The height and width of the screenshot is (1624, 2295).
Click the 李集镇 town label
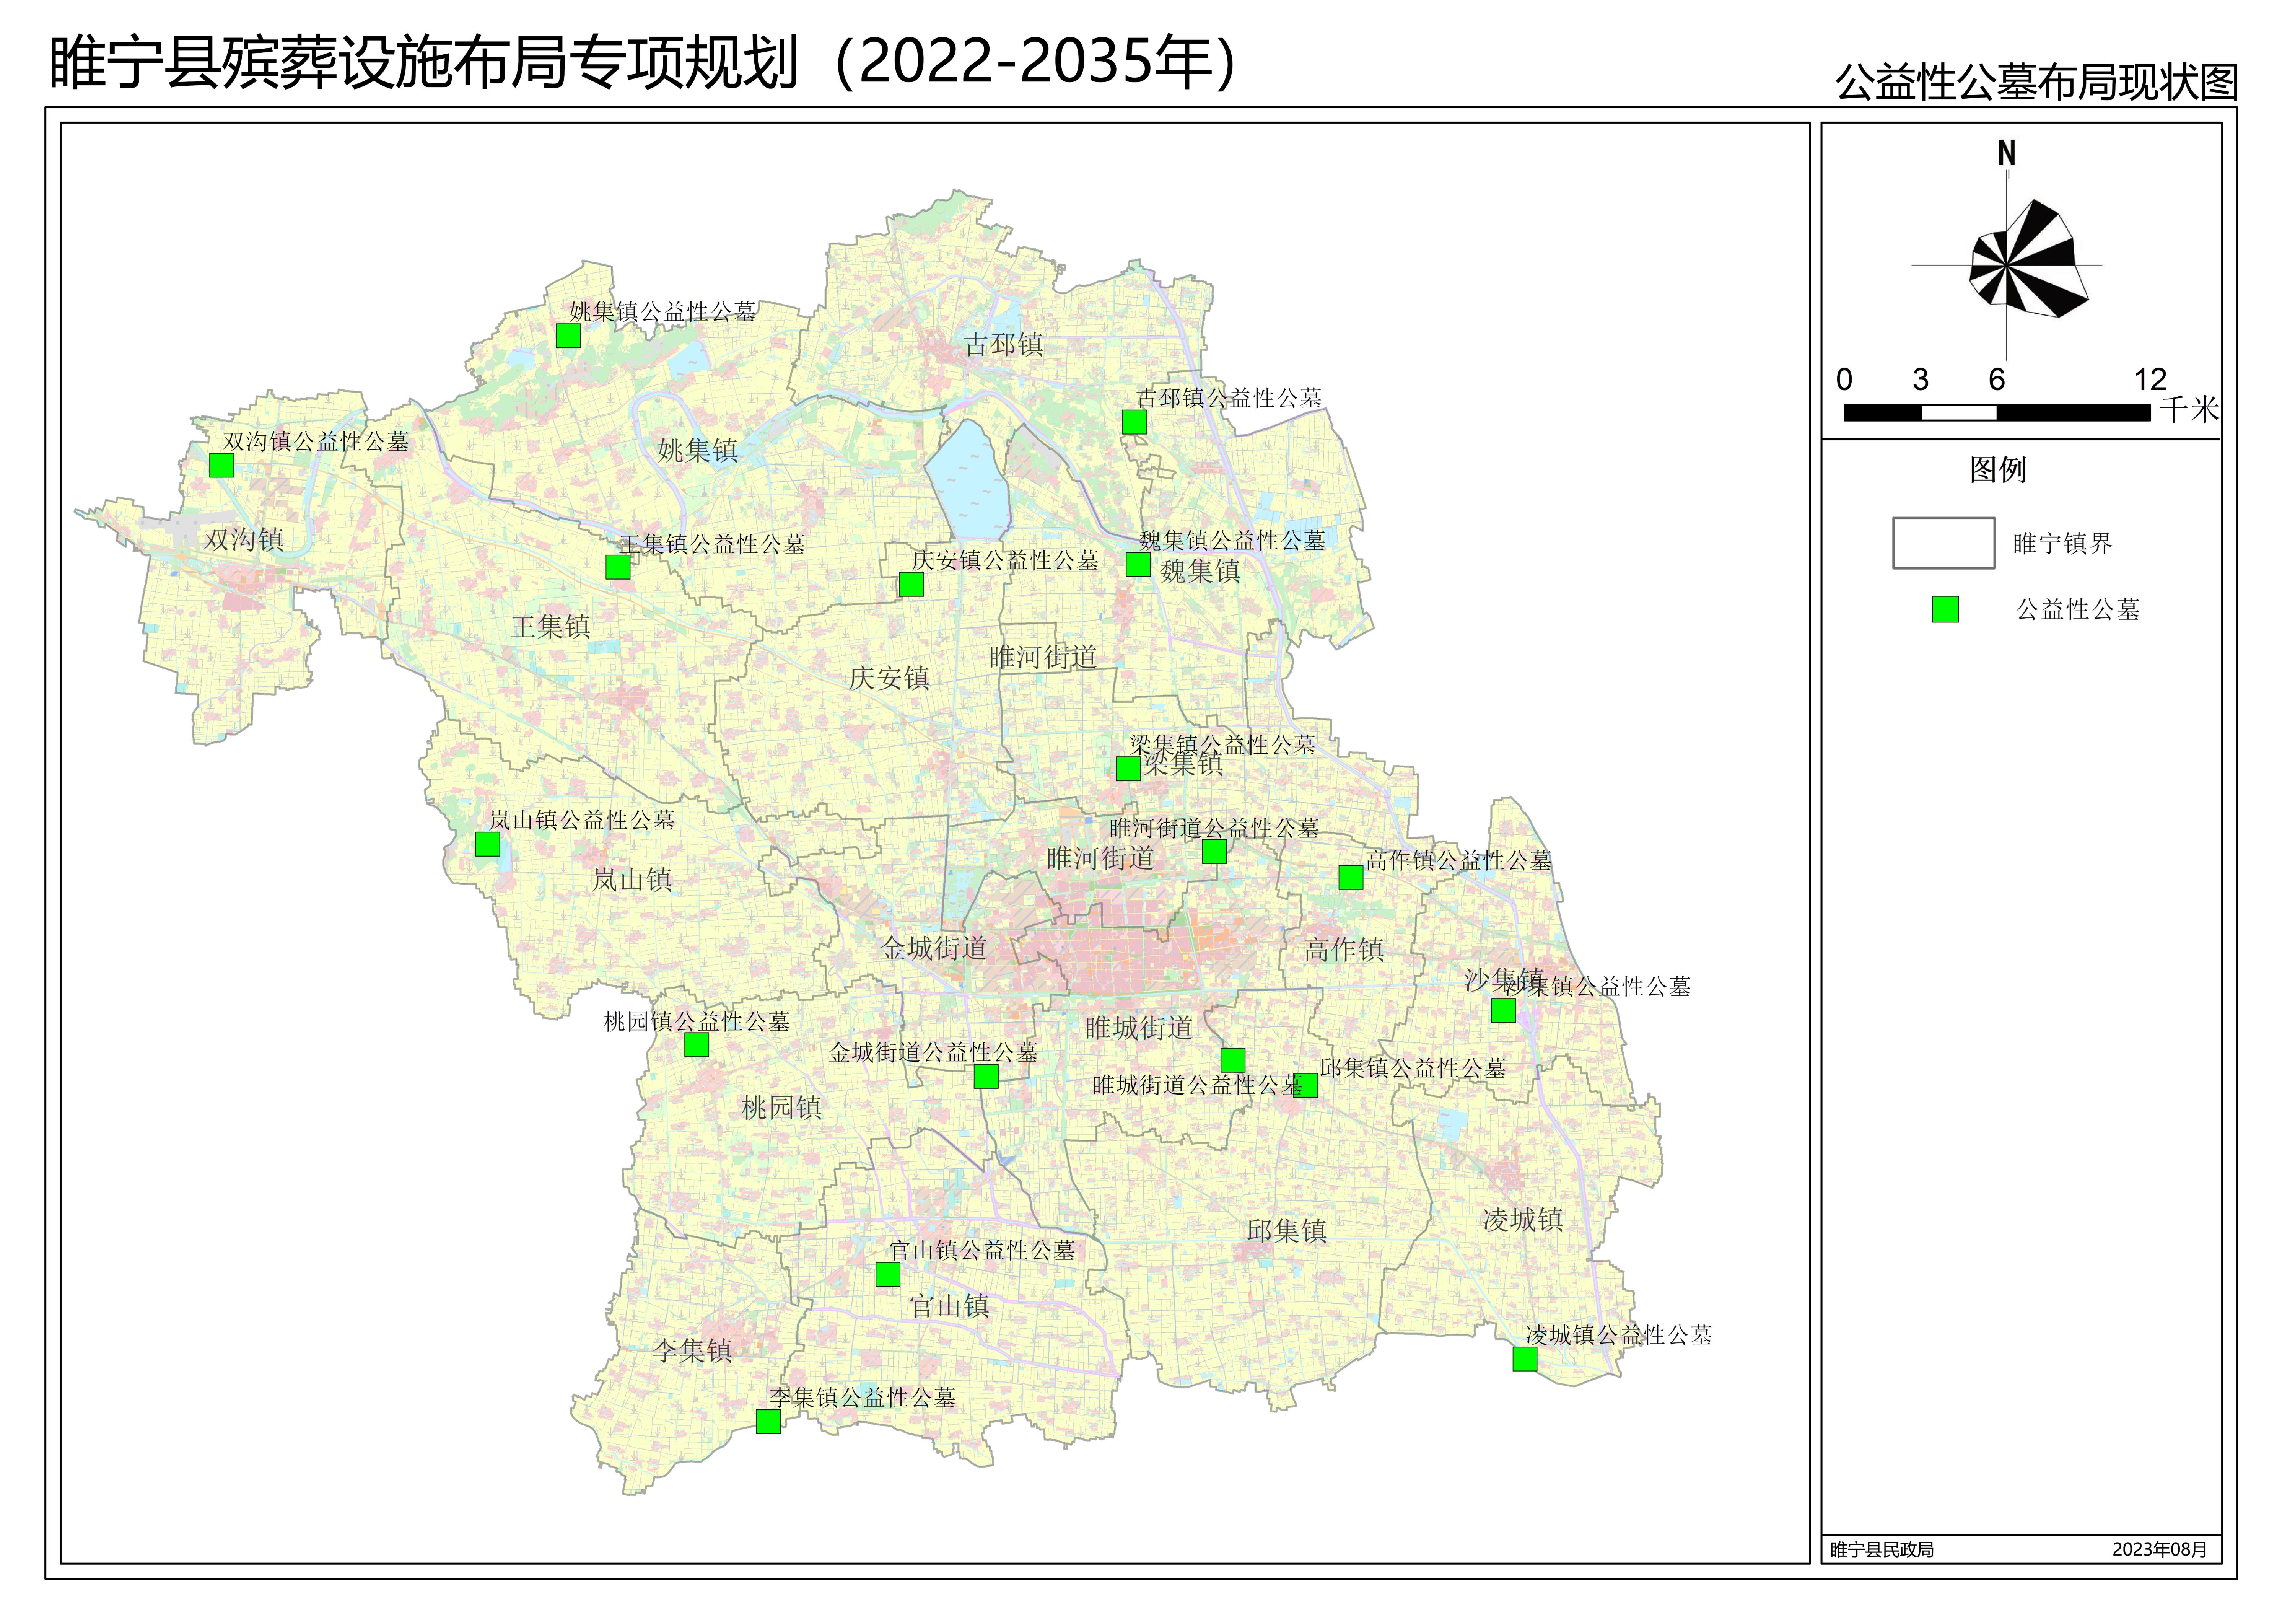pyautogui.click(x=693, y=1351)
